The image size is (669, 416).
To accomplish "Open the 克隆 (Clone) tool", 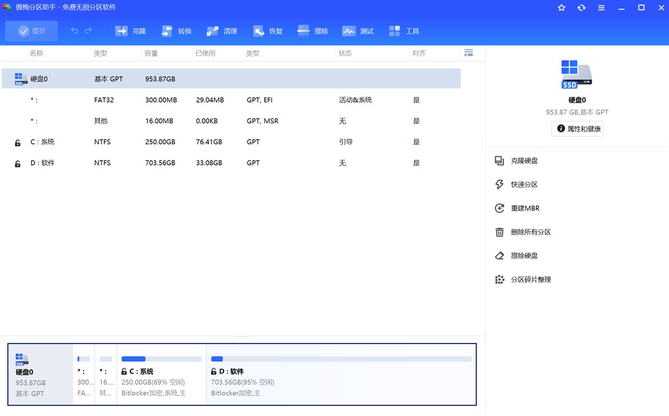I will (130, 31).
